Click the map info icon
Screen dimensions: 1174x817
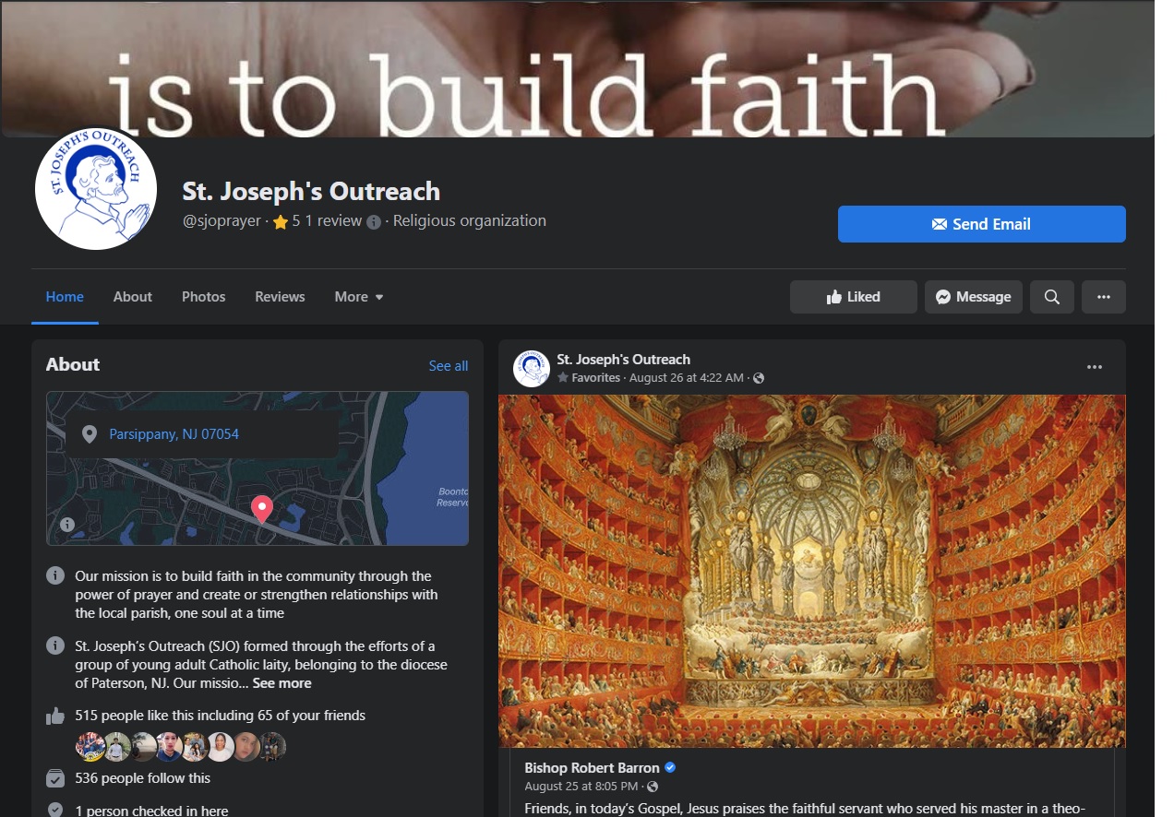(x=67, y=524)
